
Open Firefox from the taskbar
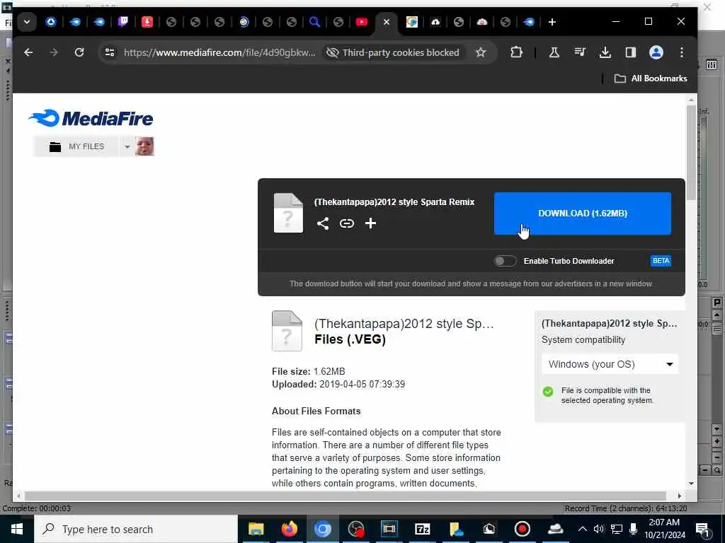pyautogui.click(x=290, y=529)
